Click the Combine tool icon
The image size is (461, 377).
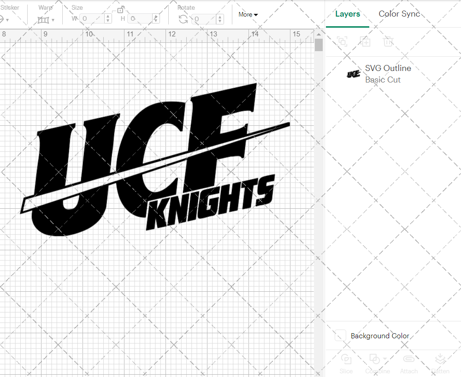point(375,358)
